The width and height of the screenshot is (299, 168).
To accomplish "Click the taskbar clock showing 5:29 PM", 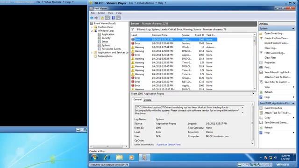I will (x=285, y=158).
